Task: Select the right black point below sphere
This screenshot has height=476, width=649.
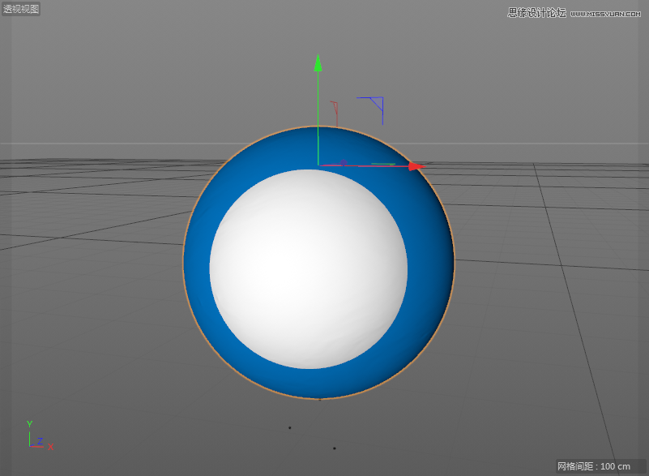Action: [334, 448]
